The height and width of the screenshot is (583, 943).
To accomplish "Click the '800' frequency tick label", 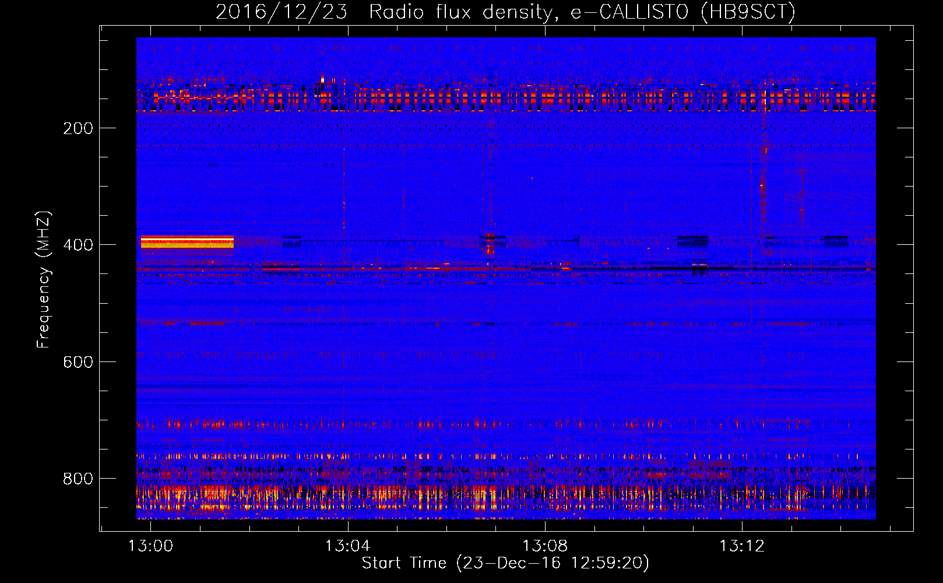I will pyautogui.click(x=78, y=479).
